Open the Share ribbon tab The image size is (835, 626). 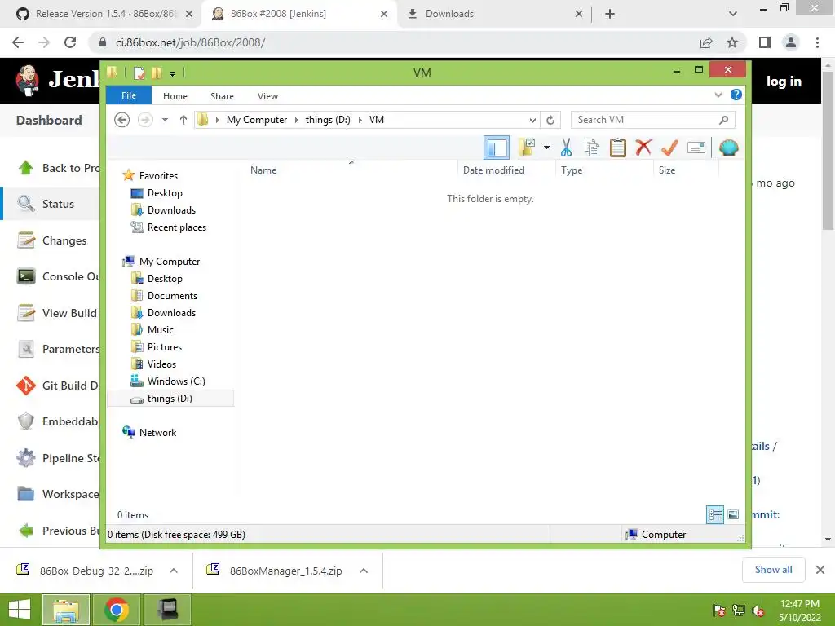(x=222, y=96)
